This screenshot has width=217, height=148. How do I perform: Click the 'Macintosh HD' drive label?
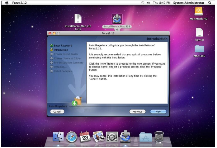pos(198,19)
